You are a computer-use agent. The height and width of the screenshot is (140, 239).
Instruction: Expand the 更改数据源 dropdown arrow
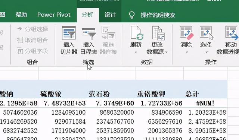point(166,52)
